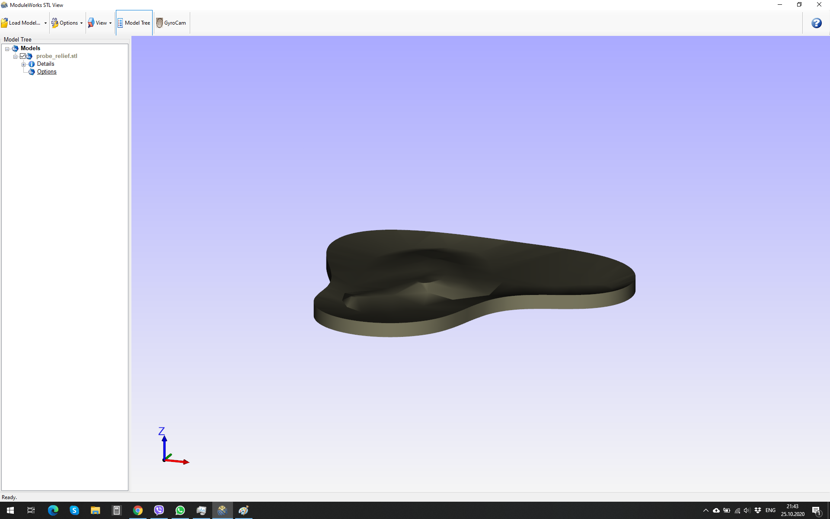The height and width of the screenshot is (519, 830).
Task: Activate the GyroCam tool
Action: pyautogui.click(x=171, y=23)
